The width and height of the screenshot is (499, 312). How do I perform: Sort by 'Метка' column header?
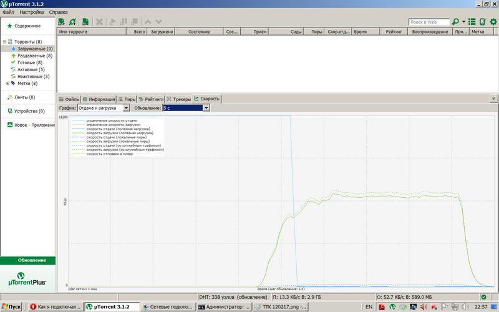click(x=481, y=32)
